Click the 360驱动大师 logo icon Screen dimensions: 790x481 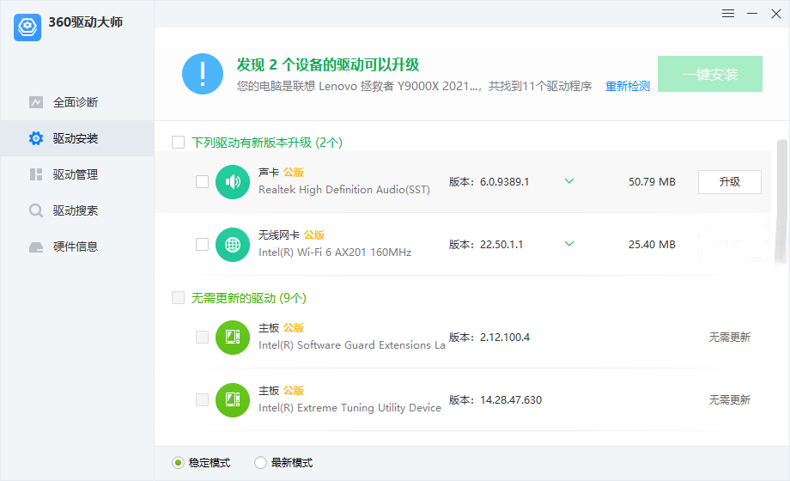pos(27,27)
